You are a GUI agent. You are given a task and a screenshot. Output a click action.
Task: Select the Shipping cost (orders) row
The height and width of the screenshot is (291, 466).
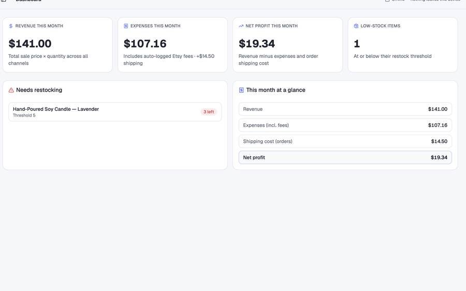(345, 141)
